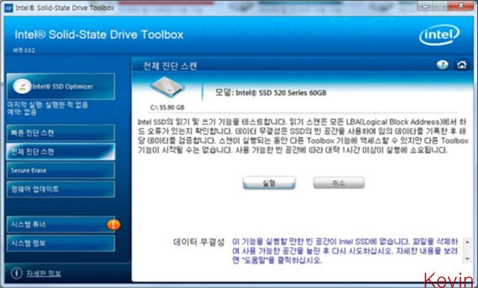Open 펌웨어 업데이트 in the sidebar
Viewport: 478px width, 288px height.
coord(60,189)
